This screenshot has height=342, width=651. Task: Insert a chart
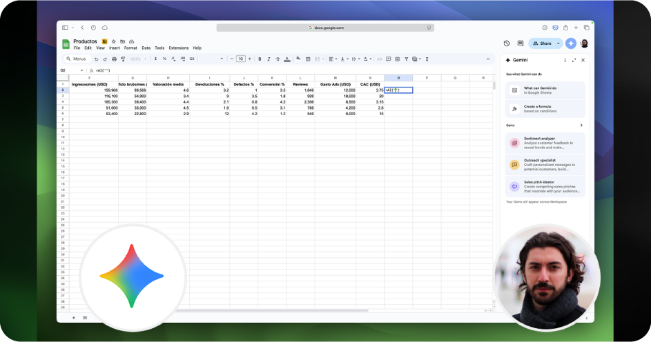398,59
